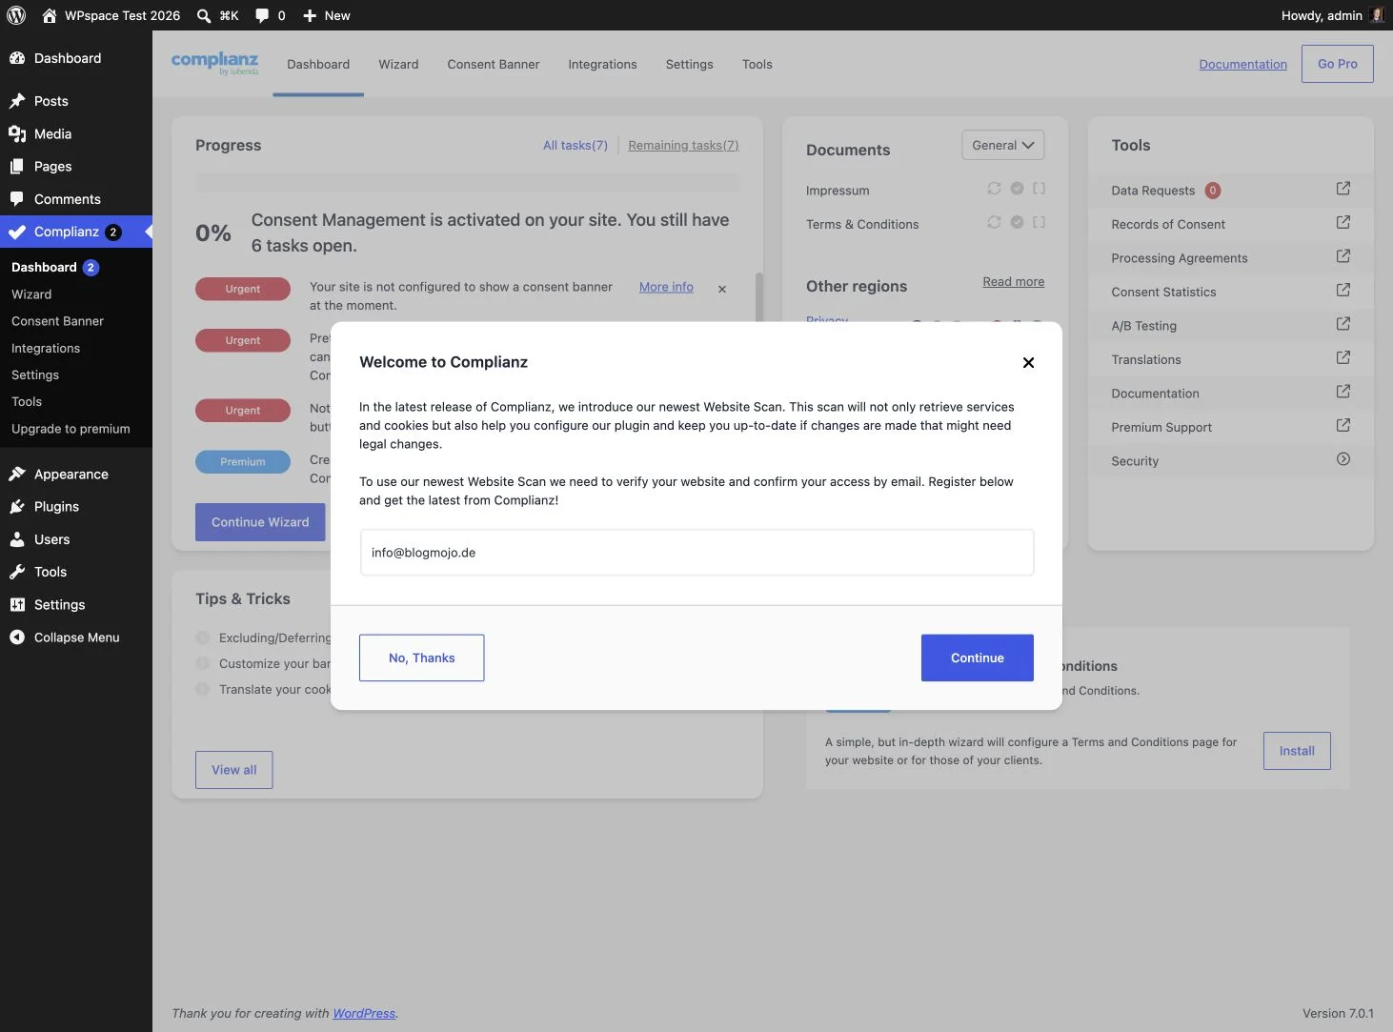Click View all under Tips & Tricks
This screenshot has height=1032, width=1393.
[x=233, y=770]
